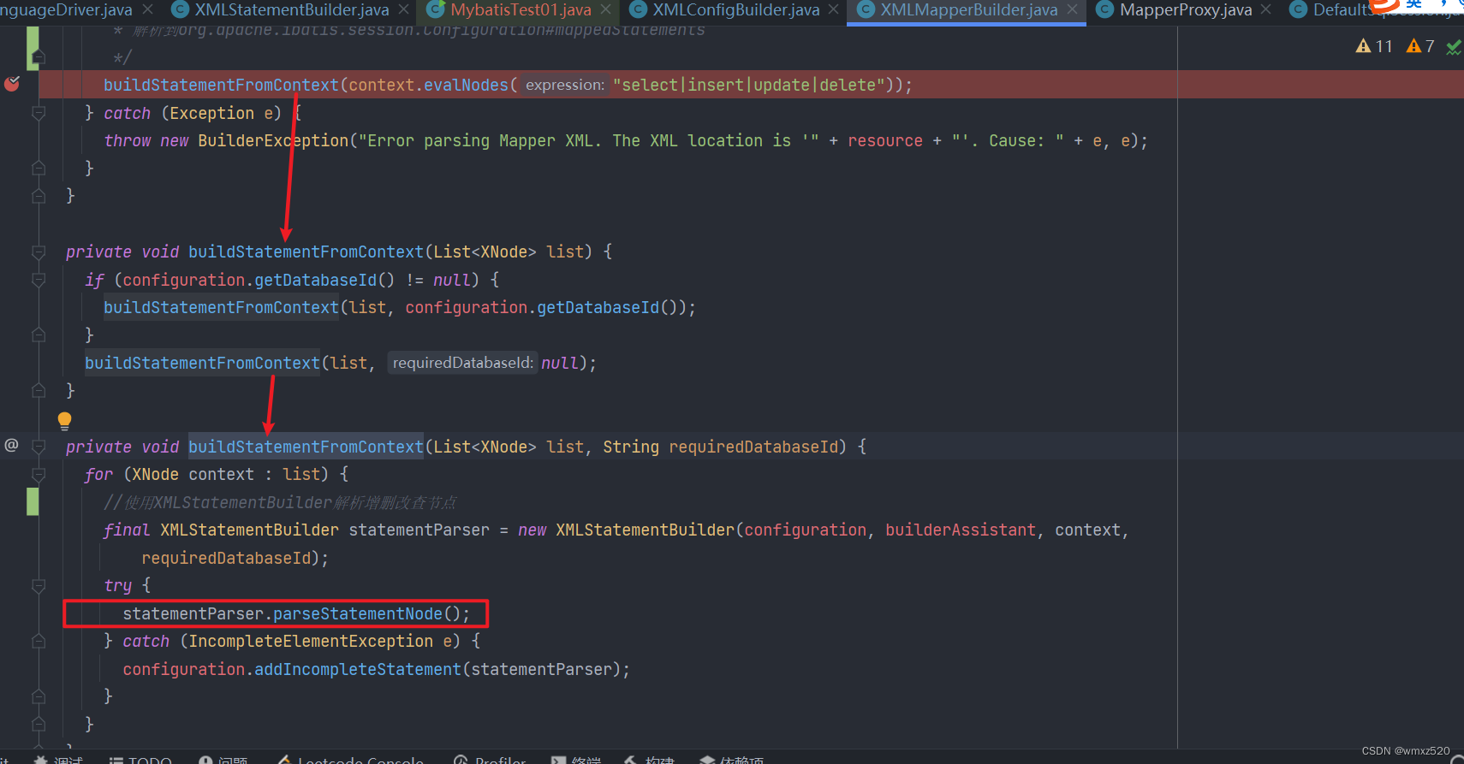1464x764 pixels.
Task: Switch to the XMLStatementBuilder.java tab
Action: (x=291, y=9)
